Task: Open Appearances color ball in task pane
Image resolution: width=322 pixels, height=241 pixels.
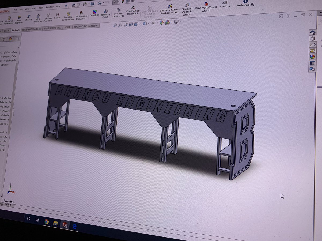Action: coord(312,57)
